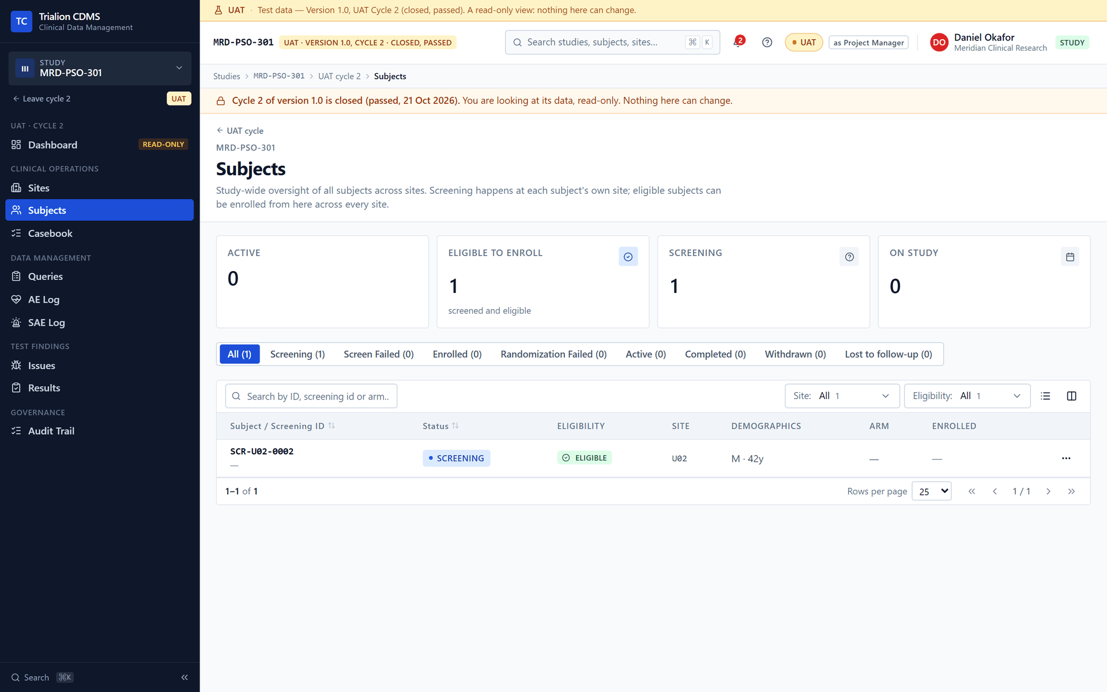
Task: Click Leave cycle 2 link
Action: tap(42, 99)
